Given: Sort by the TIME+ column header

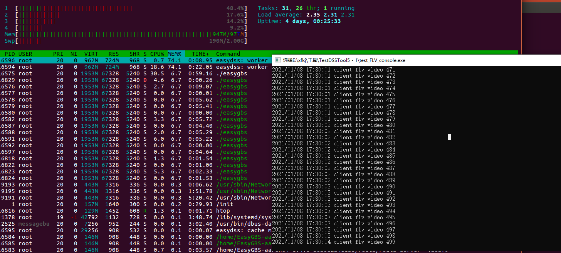Looking at the screenshot, I should [x=201, y=54].
